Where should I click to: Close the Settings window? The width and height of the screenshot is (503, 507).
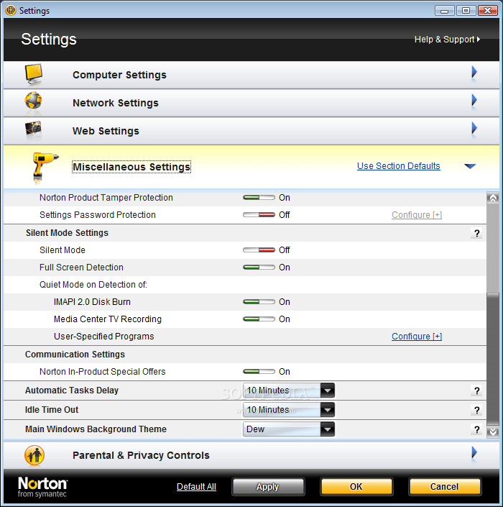pyautogui.click(x=487, y=11)
